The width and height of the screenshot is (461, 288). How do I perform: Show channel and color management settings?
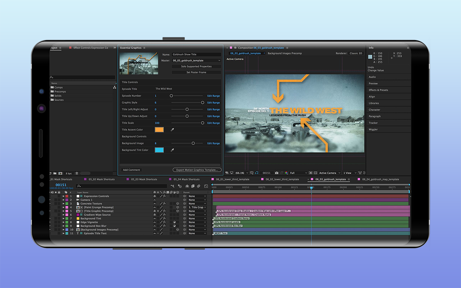pyautogui.click(x=286, y=173)
